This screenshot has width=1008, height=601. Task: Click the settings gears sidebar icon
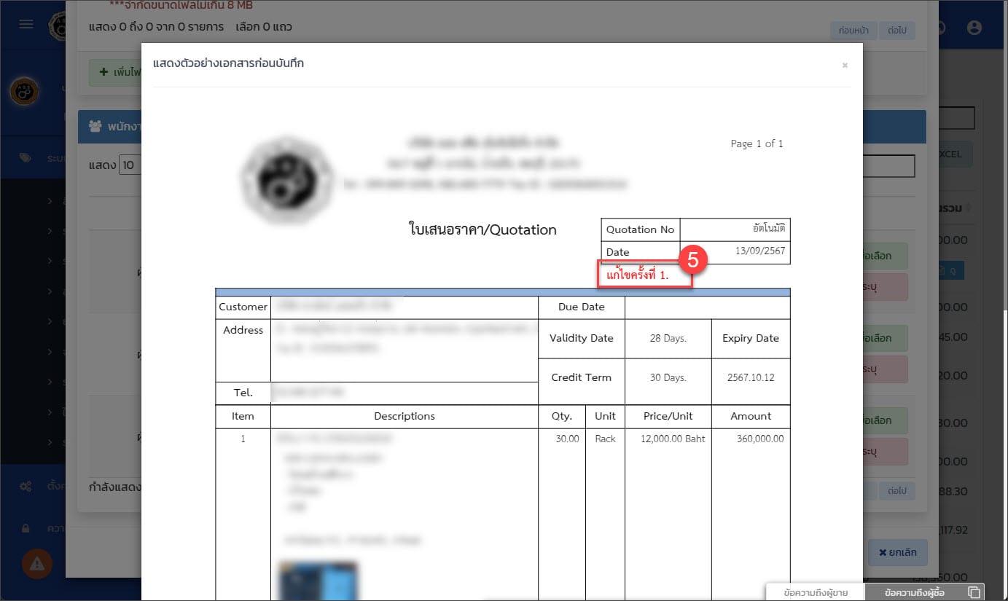26,486
